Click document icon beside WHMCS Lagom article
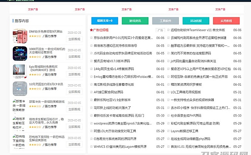Screen dimensions: 251x155 tap(91, 147)
